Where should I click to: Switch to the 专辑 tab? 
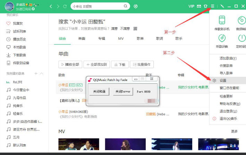click(102, 38)
